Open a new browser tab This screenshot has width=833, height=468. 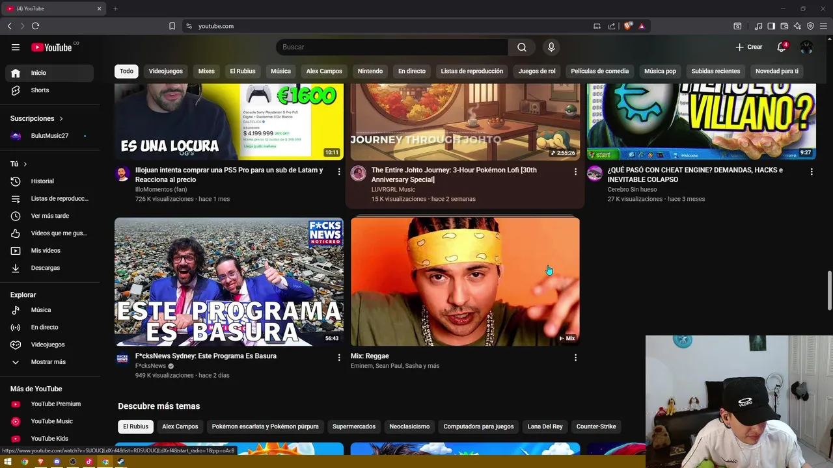pos(115,8)
